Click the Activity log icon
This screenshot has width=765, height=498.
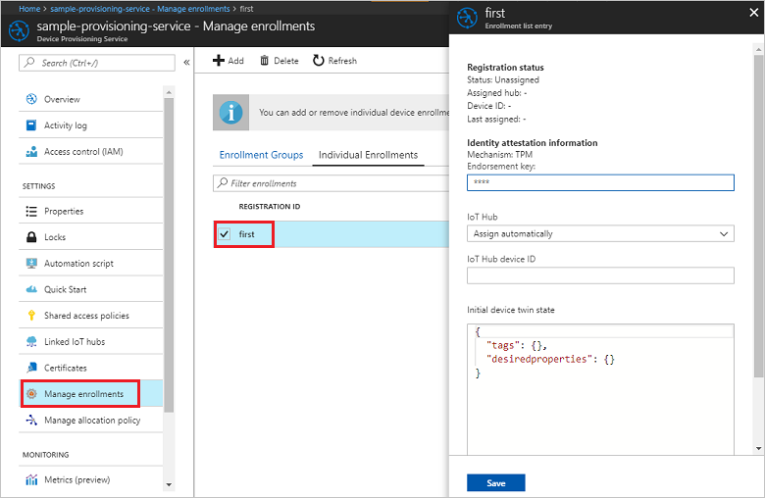pos(31,125)
